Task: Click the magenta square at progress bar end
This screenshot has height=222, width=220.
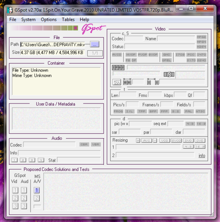Action: click(x=76, y=28)
